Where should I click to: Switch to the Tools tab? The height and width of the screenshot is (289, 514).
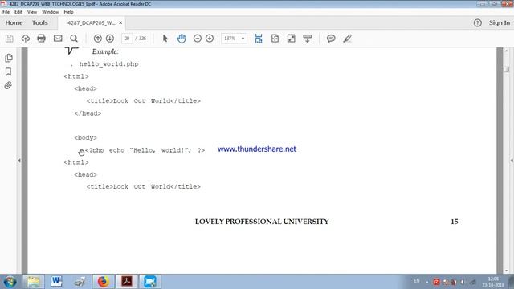coord(40,23)
